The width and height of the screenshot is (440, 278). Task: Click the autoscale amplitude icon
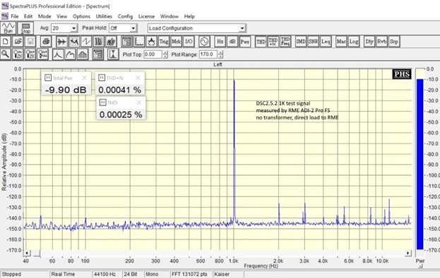coord(113,54)
